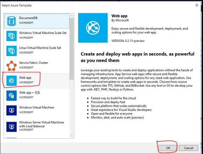
Task: Click Provision and deploy fast bullet
Action: pyautogui.click(x=108, y=102)
